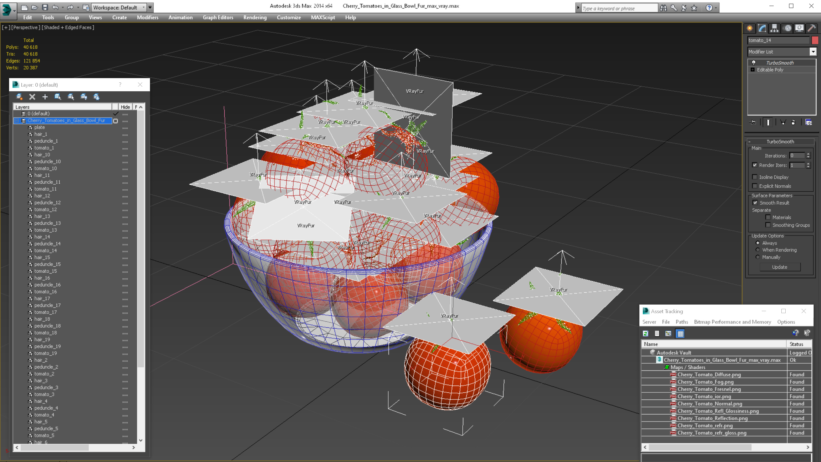
Task: Open Bitmap Performance and Memory menu
Action: (732, 322)
